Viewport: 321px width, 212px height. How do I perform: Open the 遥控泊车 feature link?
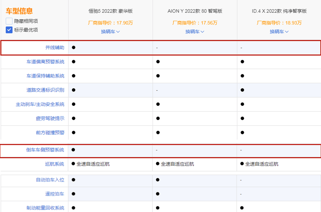click(54, 194)
